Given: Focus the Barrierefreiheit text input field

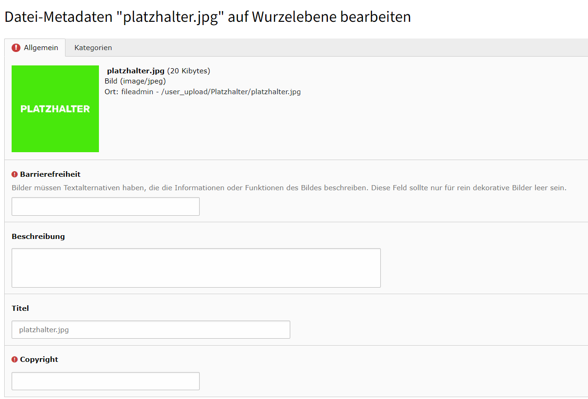Looking at the screenshot, I should pyautogui.click(x=105, y=206).
